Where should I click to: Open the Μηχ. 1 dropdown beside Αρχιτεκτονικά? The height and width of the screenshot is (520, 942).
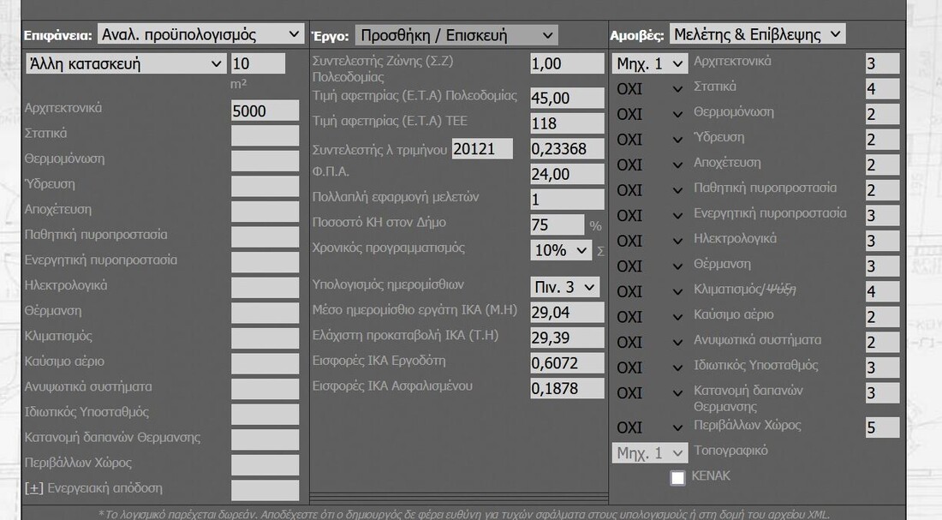651,64
